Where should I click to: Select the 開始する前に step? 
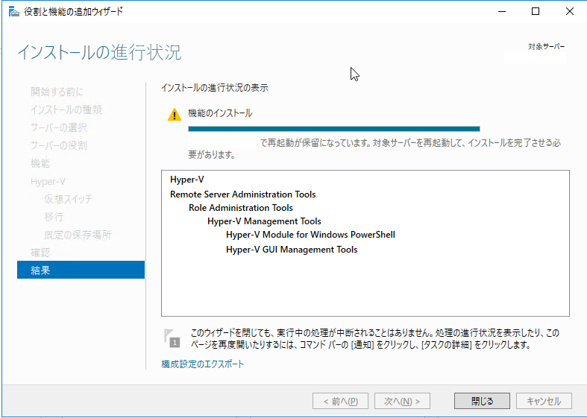coord(57,92)
